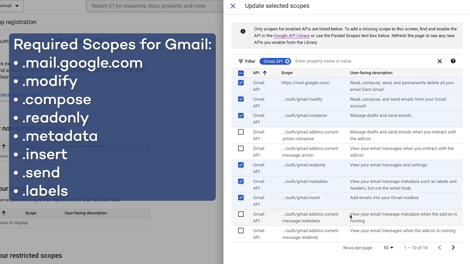Toggle the select-all header checkbox
Image resolution: width=470 pixels, height=264 pixels.
(241, 73)
